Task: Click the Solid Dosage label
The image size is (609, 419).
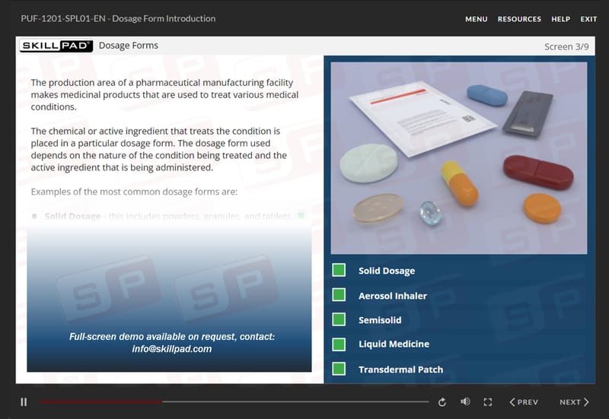Action: point(387,271)
